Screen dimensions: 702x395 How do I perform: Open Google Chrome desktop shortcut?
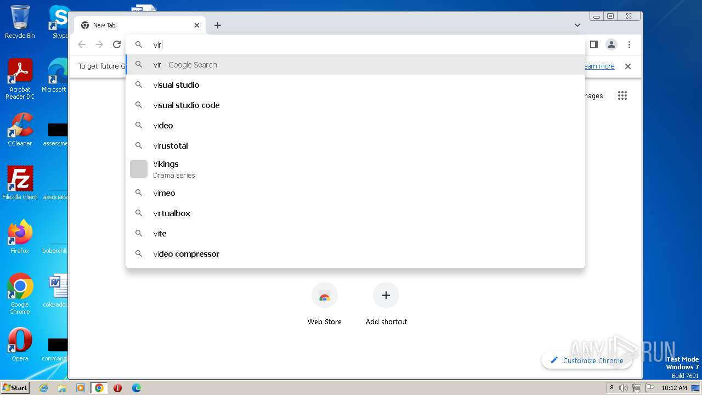[20, 294]
